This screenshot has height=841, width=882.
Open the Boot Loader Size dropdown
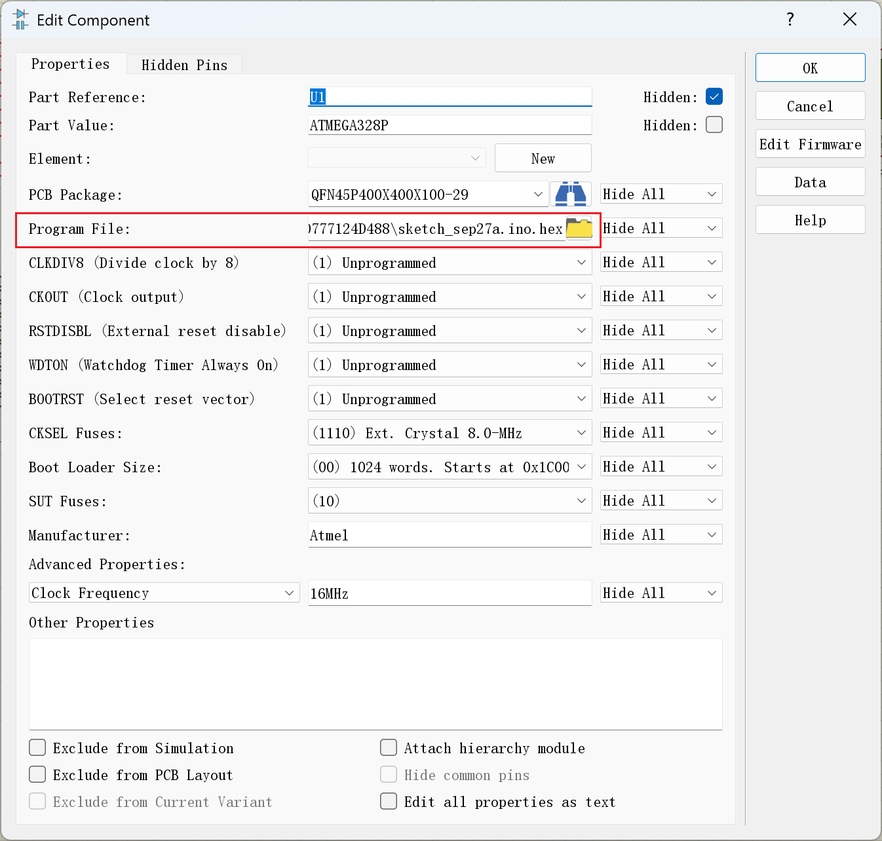[450, 467]
